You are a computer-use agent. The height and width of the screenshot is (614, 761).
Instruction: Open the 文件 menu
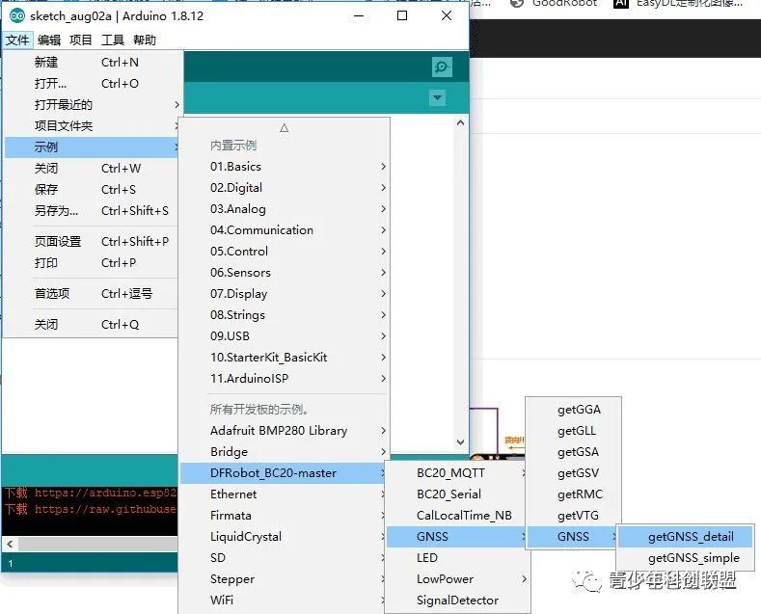click(17, 40)
